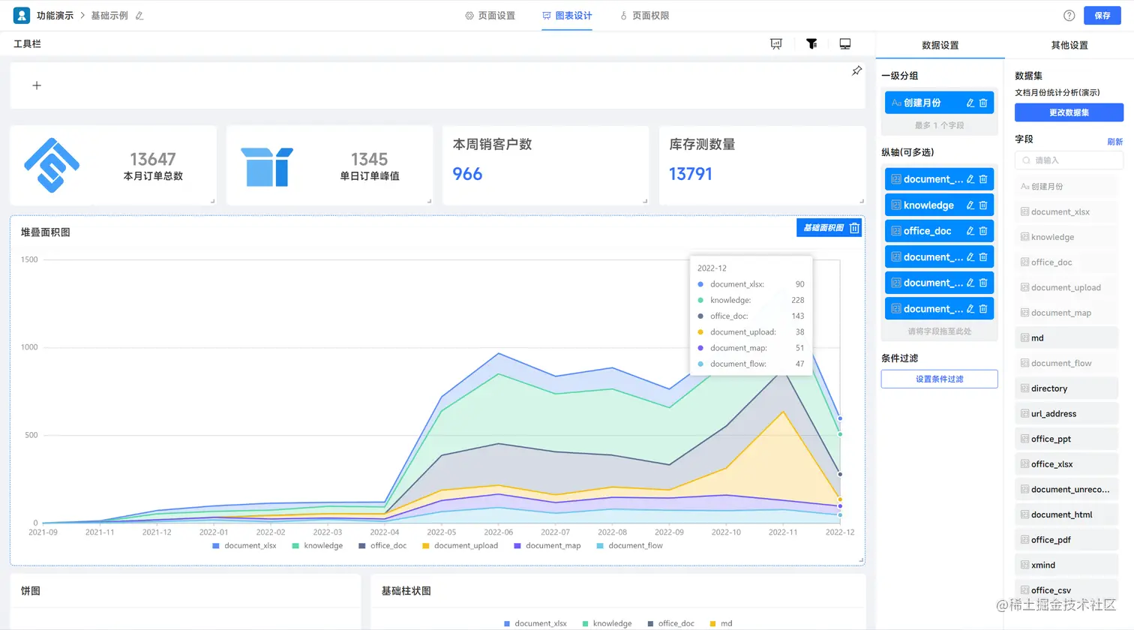Select office_ppt in the 字段 list
This screenshot has height=630, width=1134.
coord(1066,439)
